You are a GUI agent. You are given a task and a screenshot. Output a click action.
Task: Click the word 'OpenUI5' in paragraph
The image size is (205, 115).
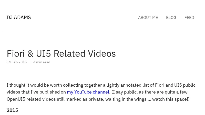coord(16,99)
